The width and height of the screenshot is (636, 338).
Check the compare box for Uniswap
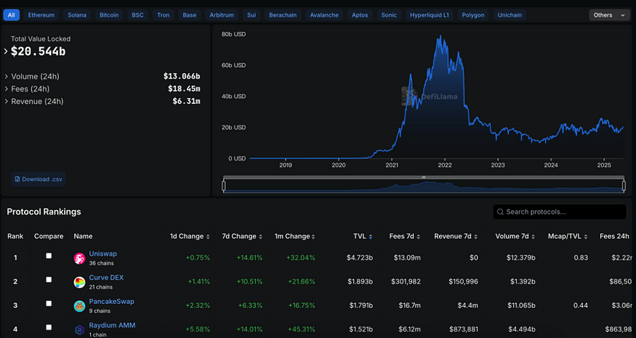point(49,256)
